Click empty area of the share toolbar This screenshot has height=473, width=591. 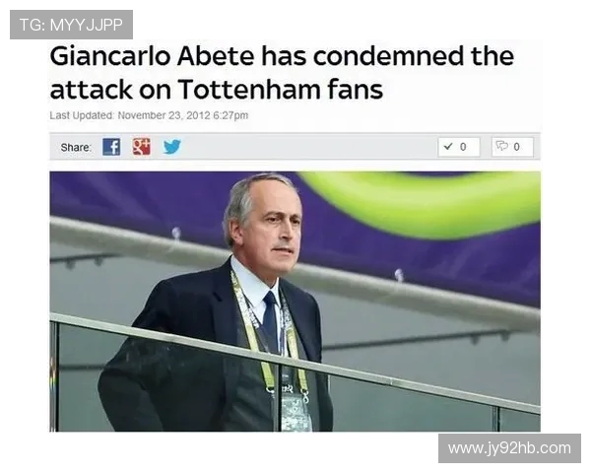309,147
